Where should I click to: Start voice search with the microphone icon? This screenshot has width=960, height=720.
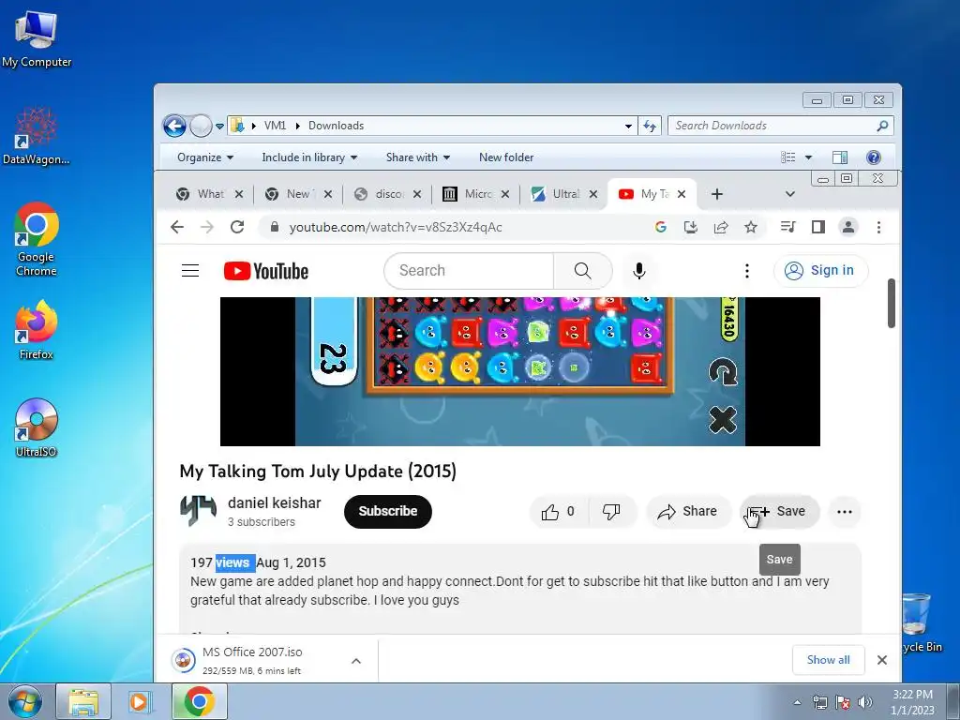tap(638, 271)
